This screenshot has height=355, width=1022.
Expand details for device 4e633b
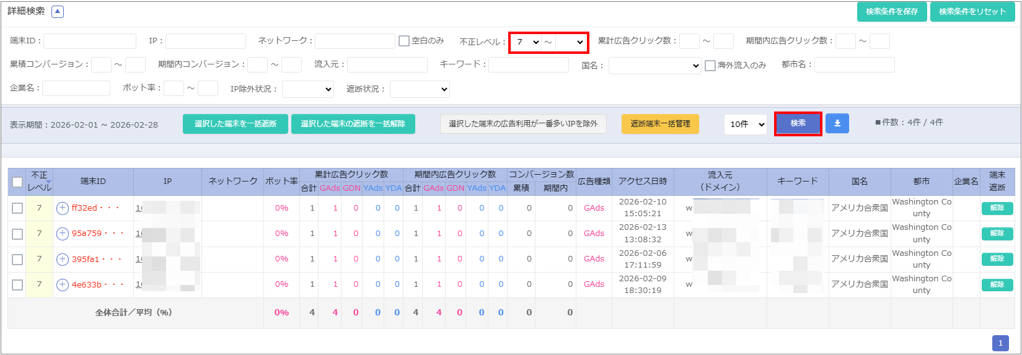click(x=63, y=284)
